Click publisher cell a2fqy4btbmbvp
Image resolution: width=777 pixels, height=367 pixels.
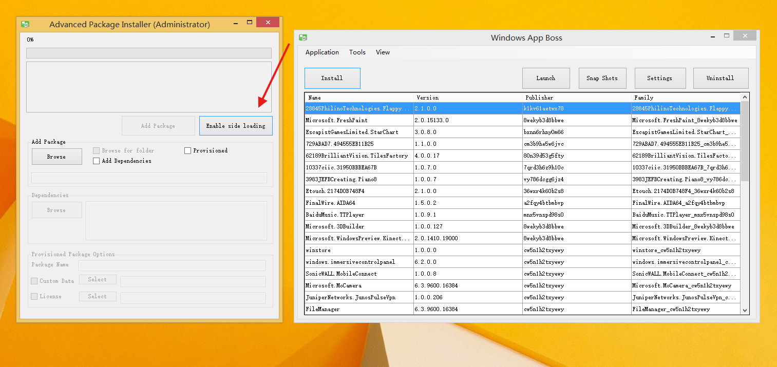[x=577, y=203]
